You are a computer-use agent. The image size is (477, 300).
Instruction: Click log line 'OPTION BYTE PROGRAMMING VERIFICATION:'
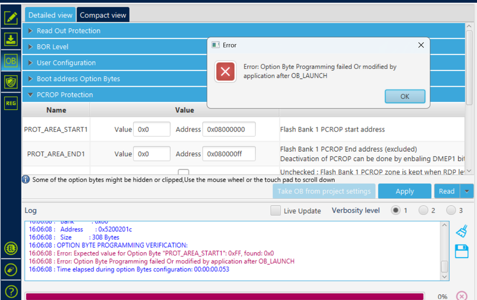click(122, 245)
